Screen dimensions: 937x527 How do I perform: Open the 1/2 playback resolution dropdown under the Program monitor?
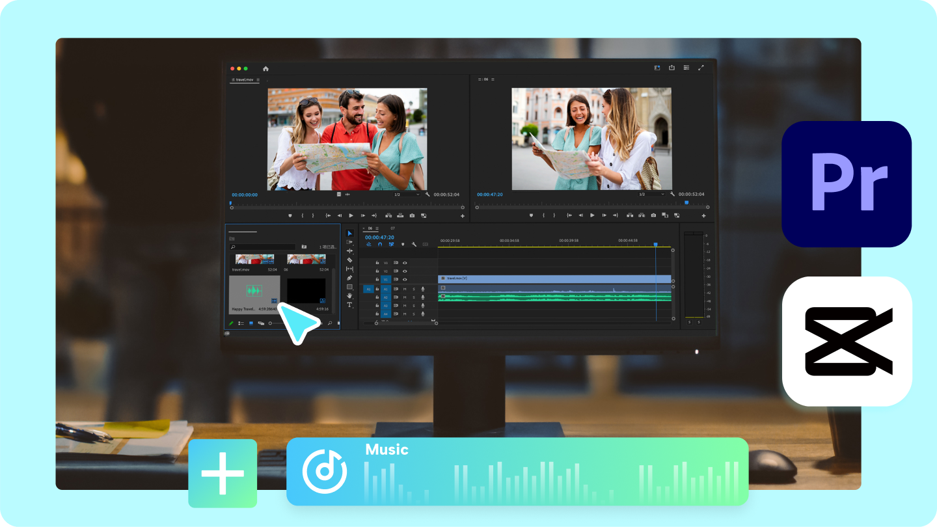point(651,194)
